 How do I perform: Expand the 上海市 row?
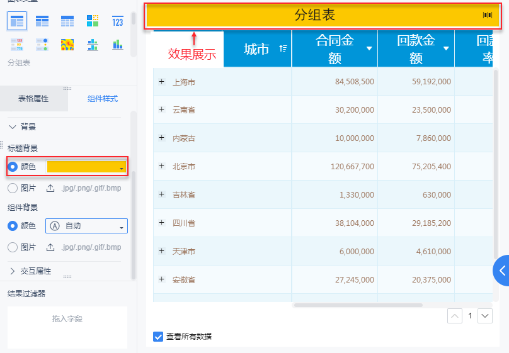coord(162,82)
